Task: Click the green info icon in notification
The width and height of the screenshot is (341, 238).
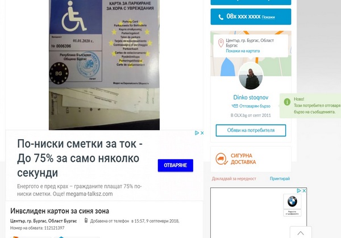Action: coord(287,102)
